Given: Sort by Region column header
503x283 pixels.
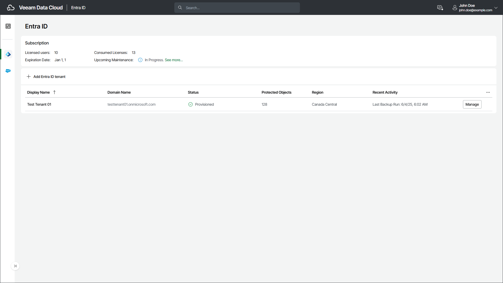Looking at the screenshot, I should click(317, 92).
